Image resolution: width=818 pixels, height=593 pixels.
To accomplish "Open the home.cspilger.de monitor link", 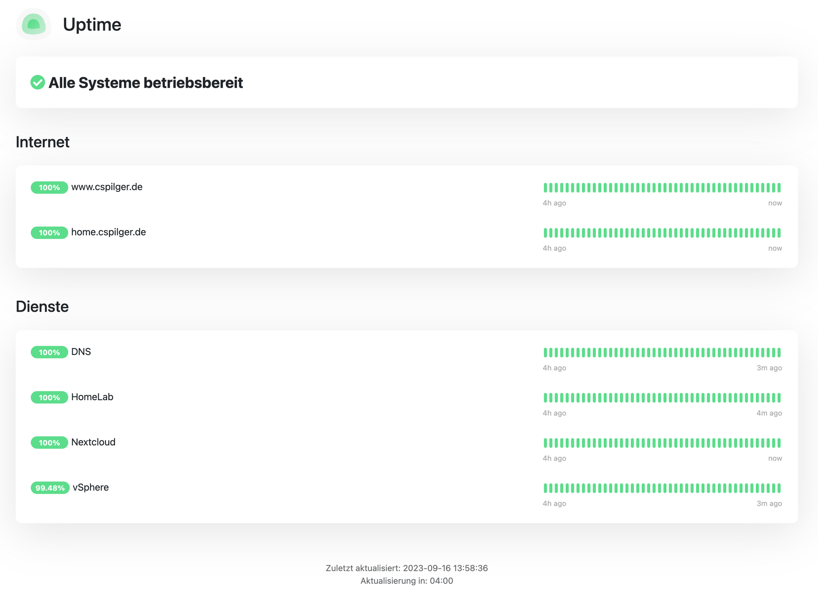I will point(108,232).
